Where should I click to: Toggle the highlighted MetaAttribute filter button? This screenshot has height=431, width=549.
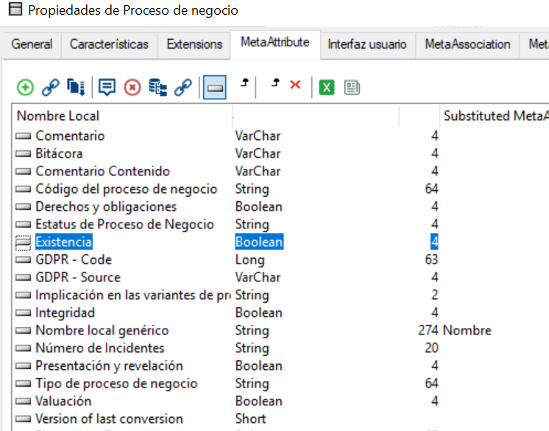tap(215, 88)
